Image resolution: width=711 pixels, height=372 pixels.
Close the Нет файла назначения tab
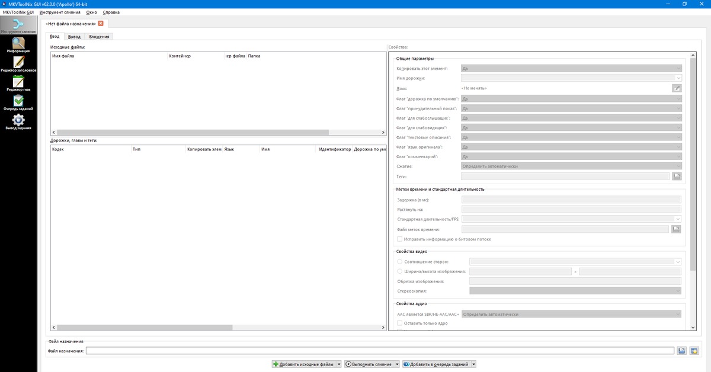(101, 24)
